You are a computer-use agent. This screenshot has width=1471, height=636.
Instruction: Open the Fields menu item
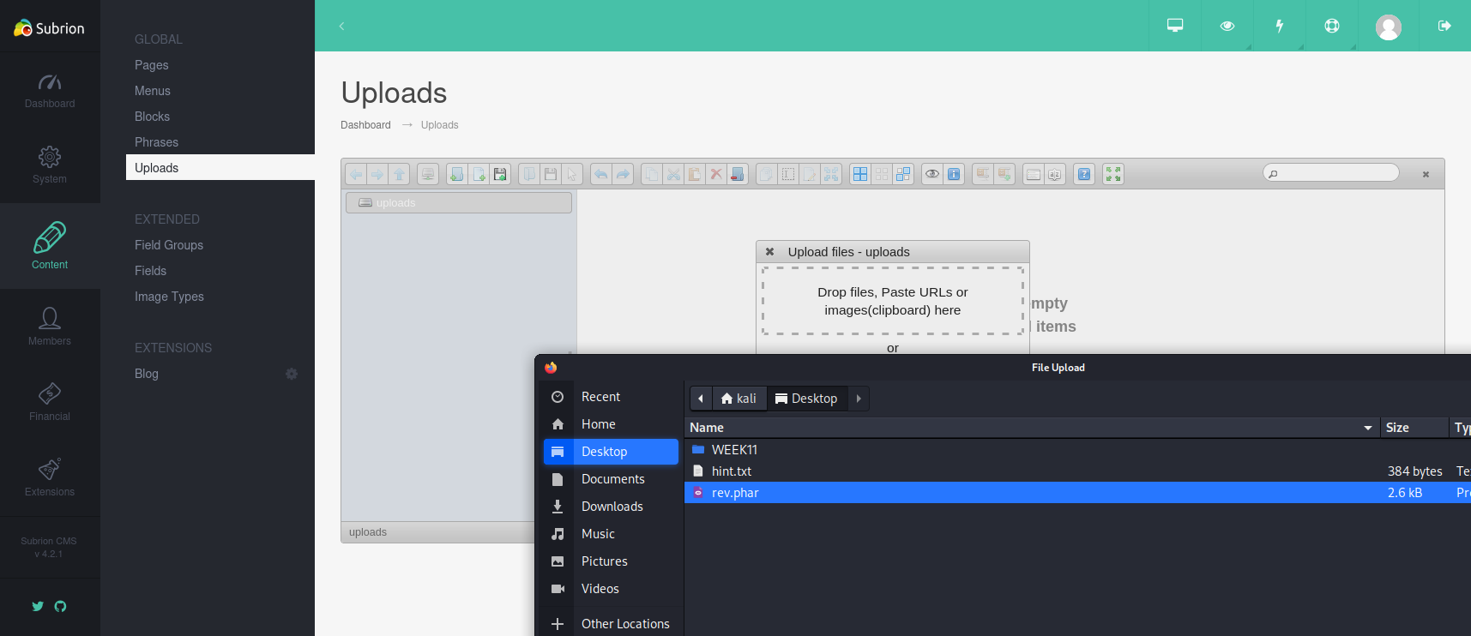(x=150, y=271)
